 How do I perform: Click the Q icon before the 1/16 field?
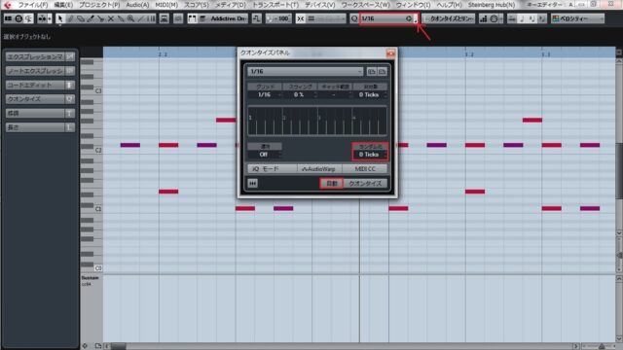[354, 18]
